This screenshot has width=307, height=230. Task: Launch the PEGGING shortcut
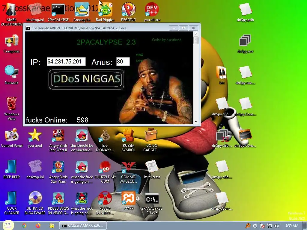[128, 9]
